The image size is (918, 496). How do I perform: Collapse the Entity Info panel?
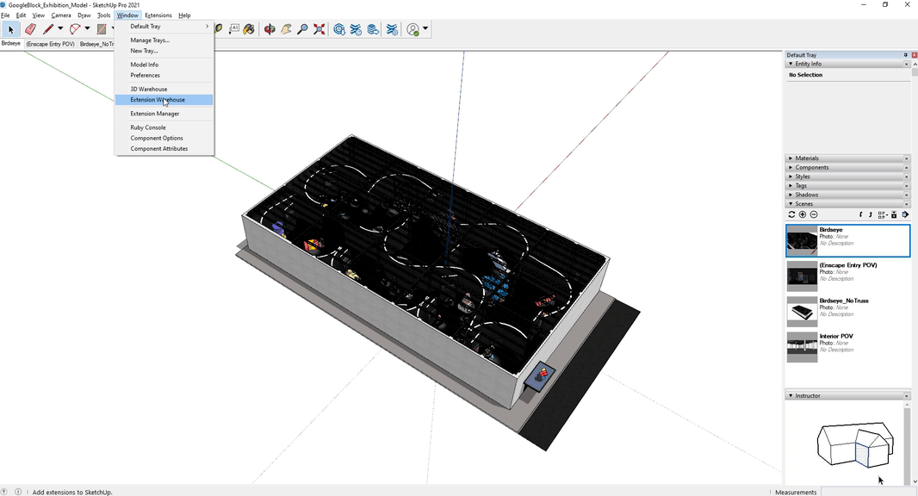(x=791, y=64)
